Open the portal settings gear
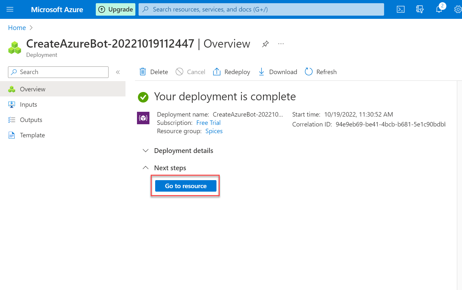The image size is (462, 290). 458,9
